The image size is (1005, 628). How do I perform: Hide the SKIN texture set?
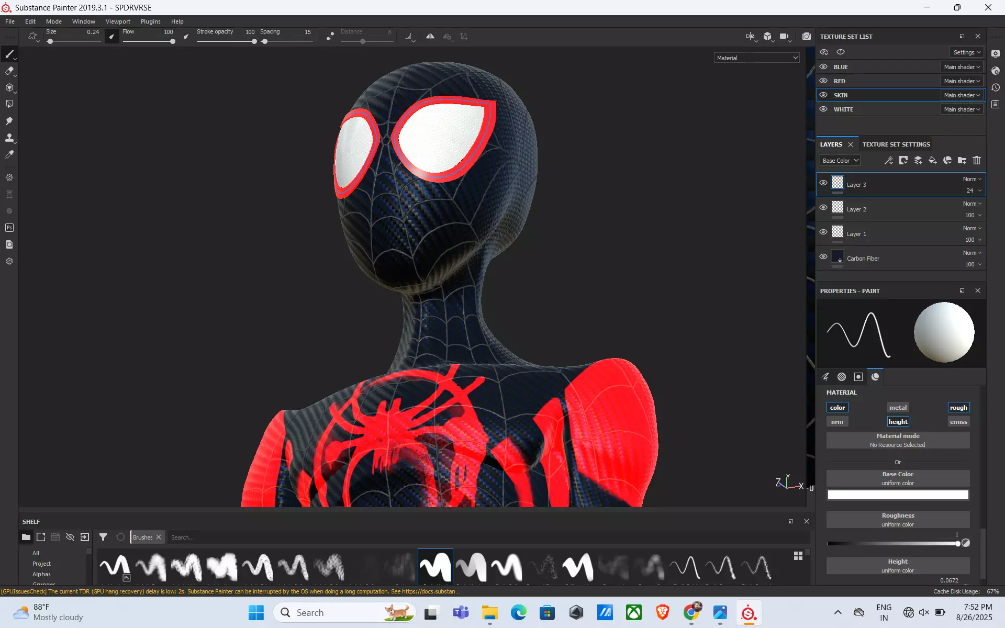point(823,95)
